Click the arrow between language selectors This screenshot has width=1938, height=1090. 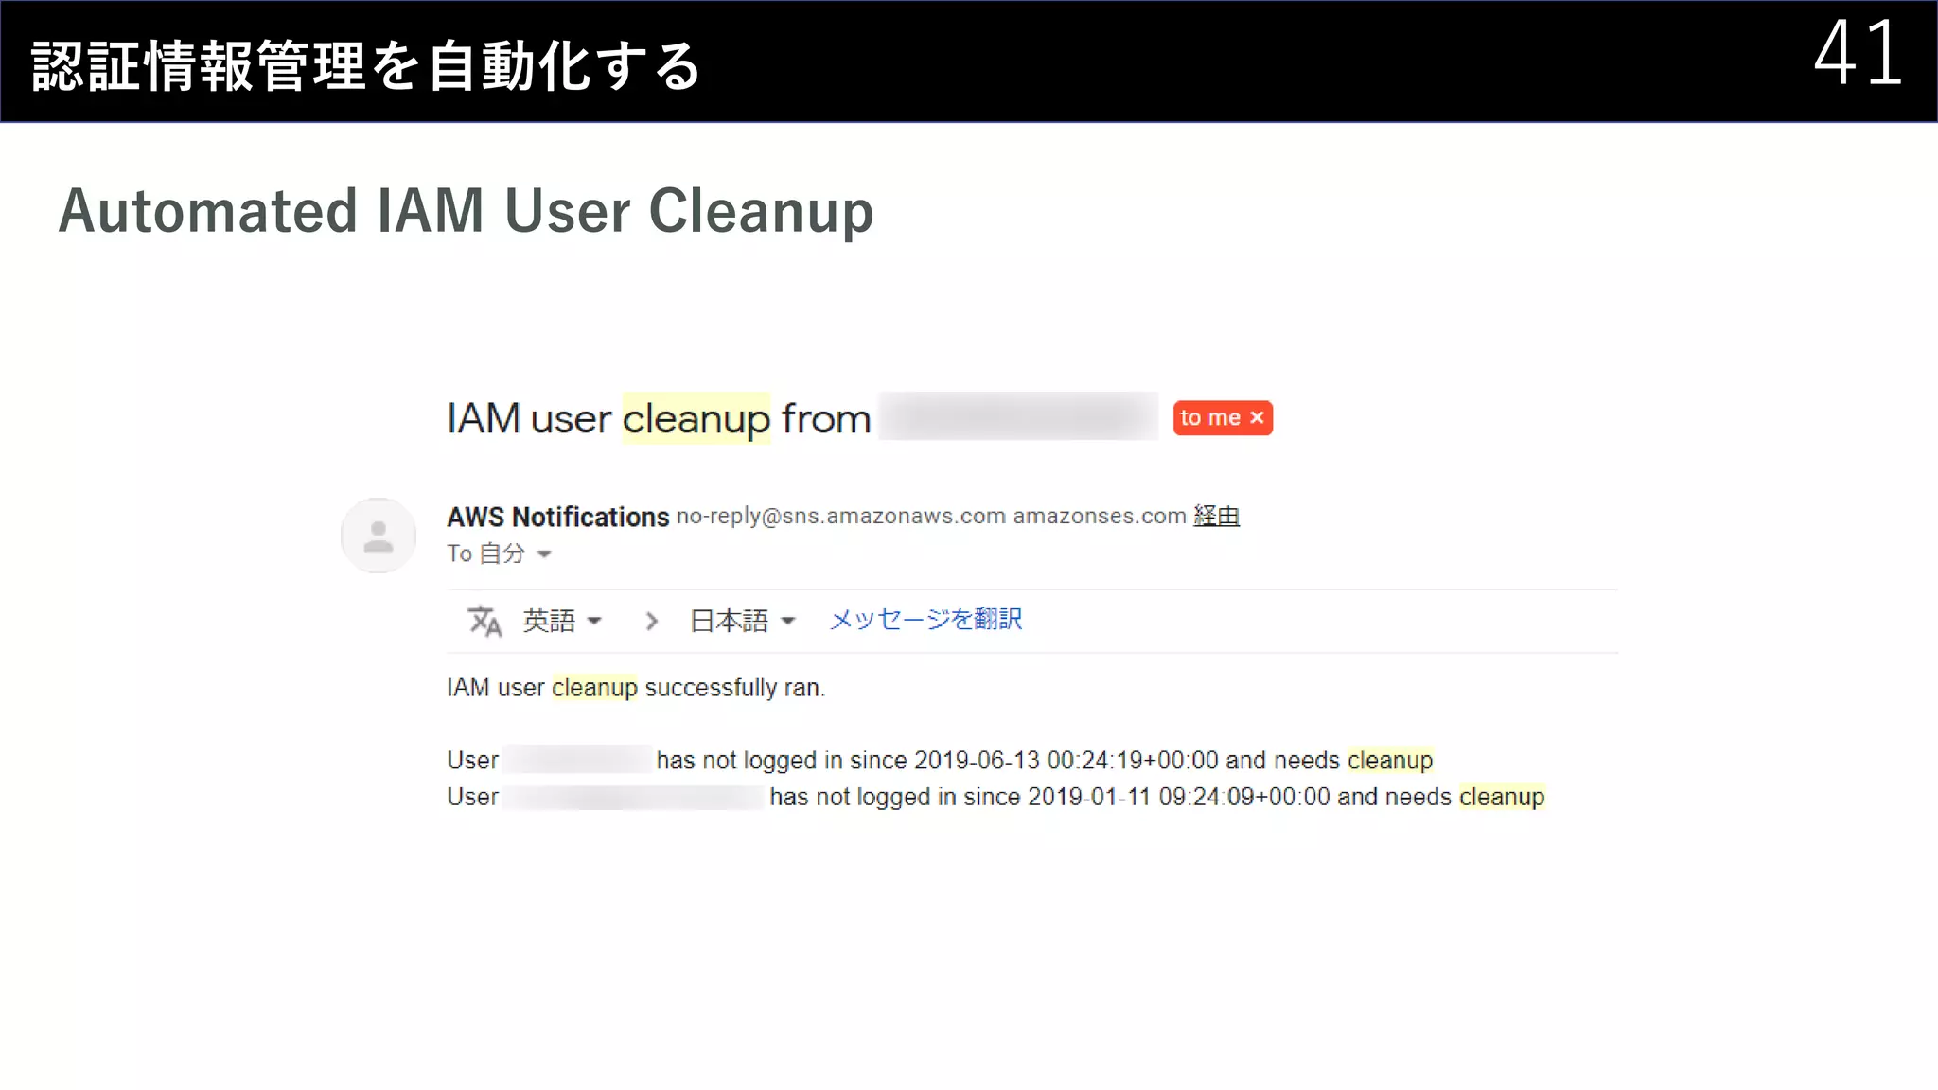pyautogui.click(x=651, y=621)
